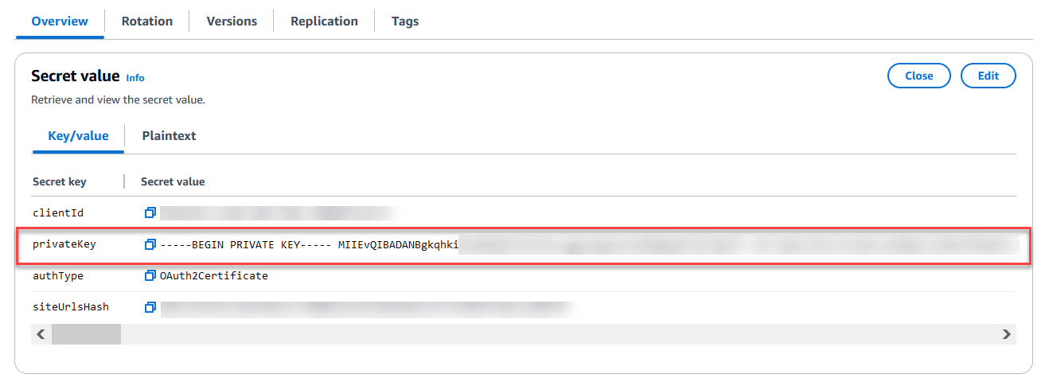Screen dimensions: 1045x378
Task: Copy the authType value icon
Action: (150, 276)
